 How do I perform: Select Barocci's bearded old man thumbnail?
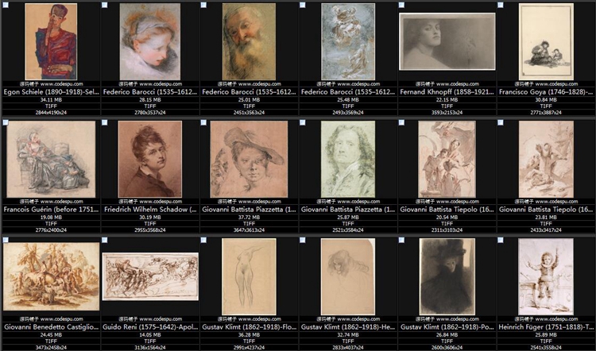(249, 42)
